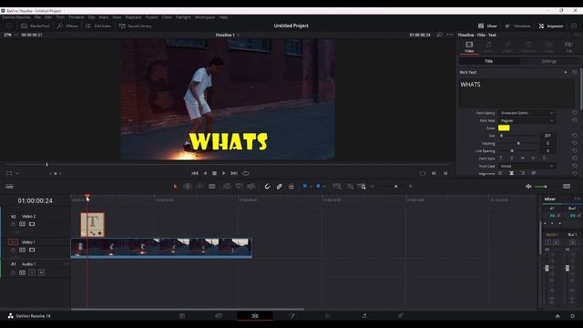The width and height of the screenshot is (583, 328).
Task: Open the Font Case dropdown
Action: [x=527, y=166]
